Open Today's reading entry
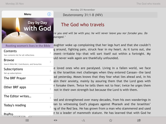The height and width of the screenshot is (124, 166). pyautogui.click(x=28, y=107)
